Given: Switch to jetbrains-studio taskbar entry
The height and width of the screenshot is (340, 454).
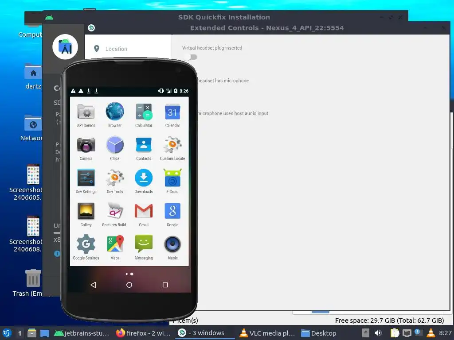Looking at the screenshot, I should coord(82,333).
